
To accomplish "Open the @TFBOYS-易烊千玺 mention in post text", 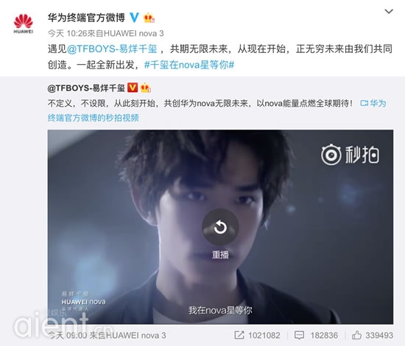I will (112, 49).
